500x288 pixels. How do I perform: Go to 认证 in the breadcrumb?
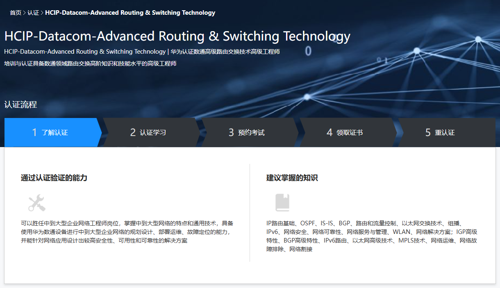pos(33,13)
